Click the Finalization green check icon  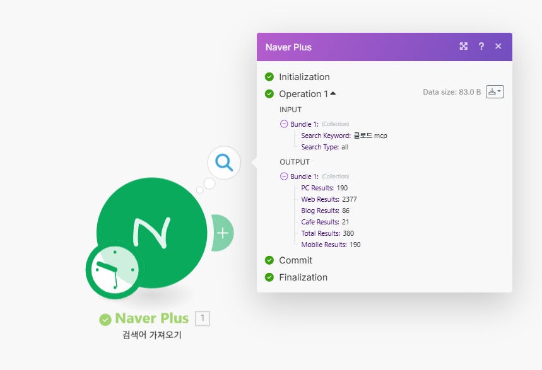click(269, 277)
